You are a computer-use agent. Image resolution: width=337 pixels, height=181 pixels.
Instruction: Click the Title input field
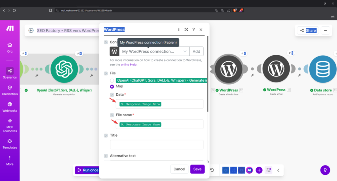pos(157,144)
